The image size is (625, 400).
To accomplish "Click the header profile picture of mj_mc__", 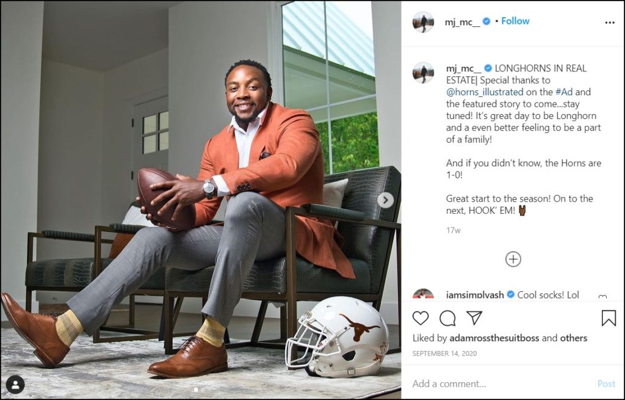I will 423,22.
